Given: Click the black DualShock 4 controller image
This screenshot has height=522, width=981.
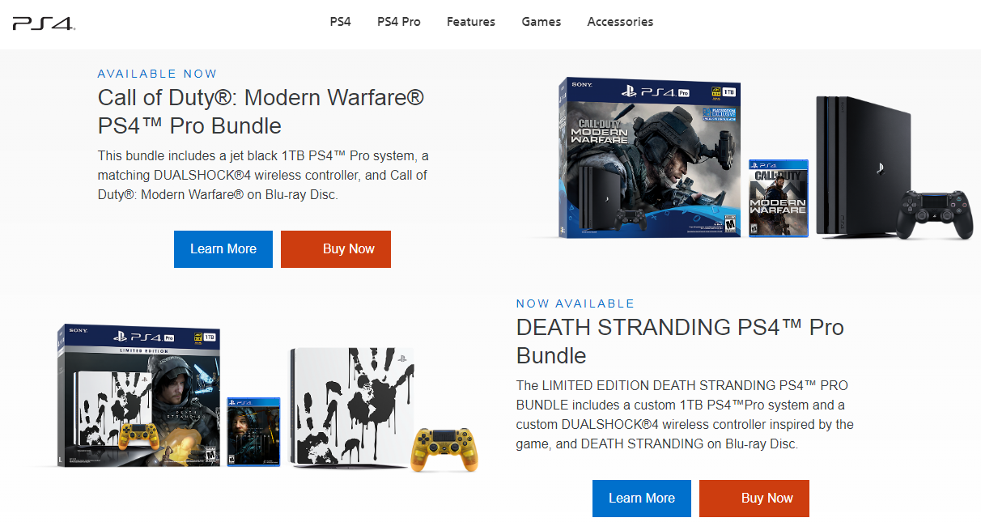Looking at the screenshot, I should point(938,214).
